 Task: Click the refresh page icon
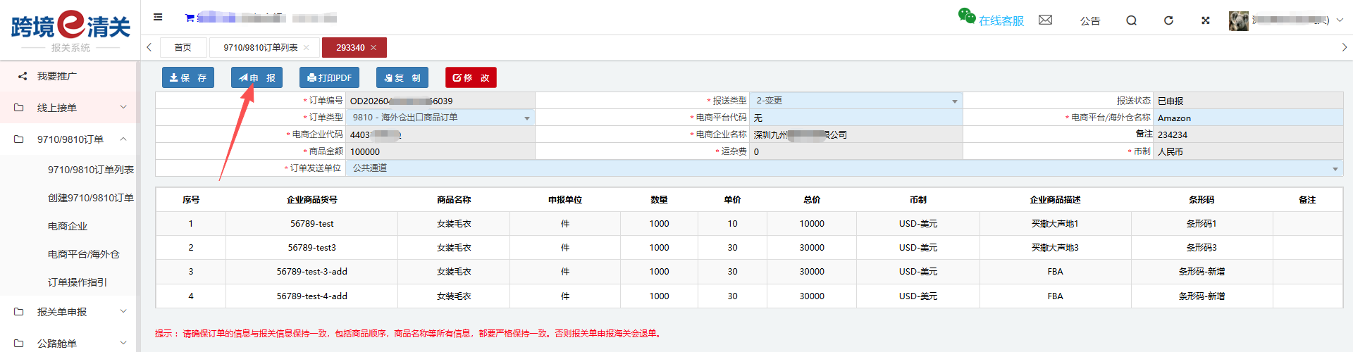1168,20
